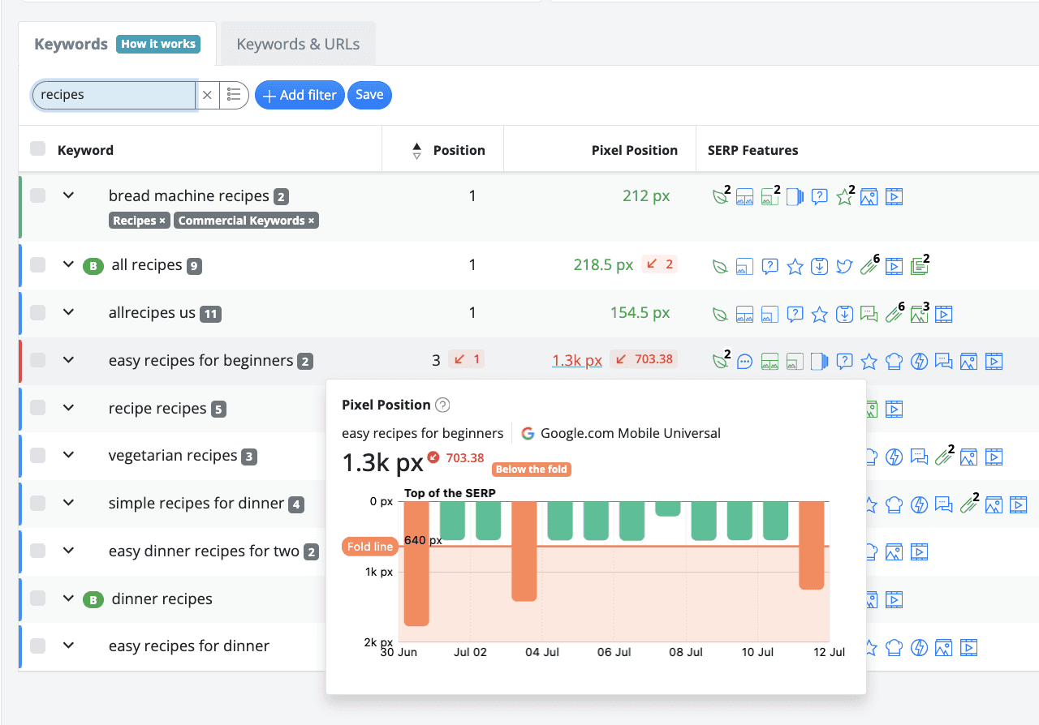
Task: Expand the dinner recipes row chevron
Action: coord(69,598)
